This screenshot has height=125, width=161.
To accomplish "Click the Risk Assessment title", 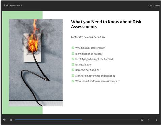I will pyautogui.click(x=13, y=5).
